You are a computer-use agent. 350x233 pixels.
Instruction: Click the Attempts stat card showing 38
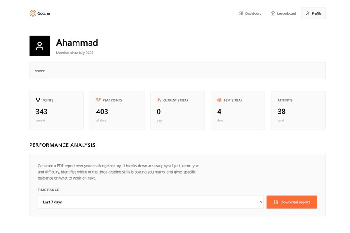pos(298,110)
